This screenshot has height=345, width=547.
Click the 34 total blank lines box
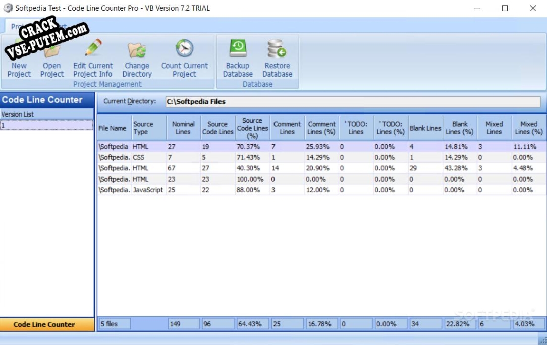[425, 324]
